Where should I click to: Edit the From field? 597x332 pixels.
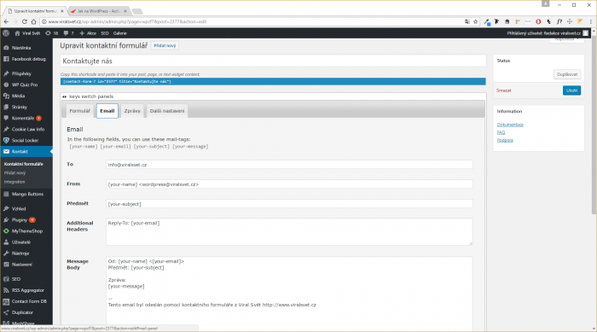289,184
